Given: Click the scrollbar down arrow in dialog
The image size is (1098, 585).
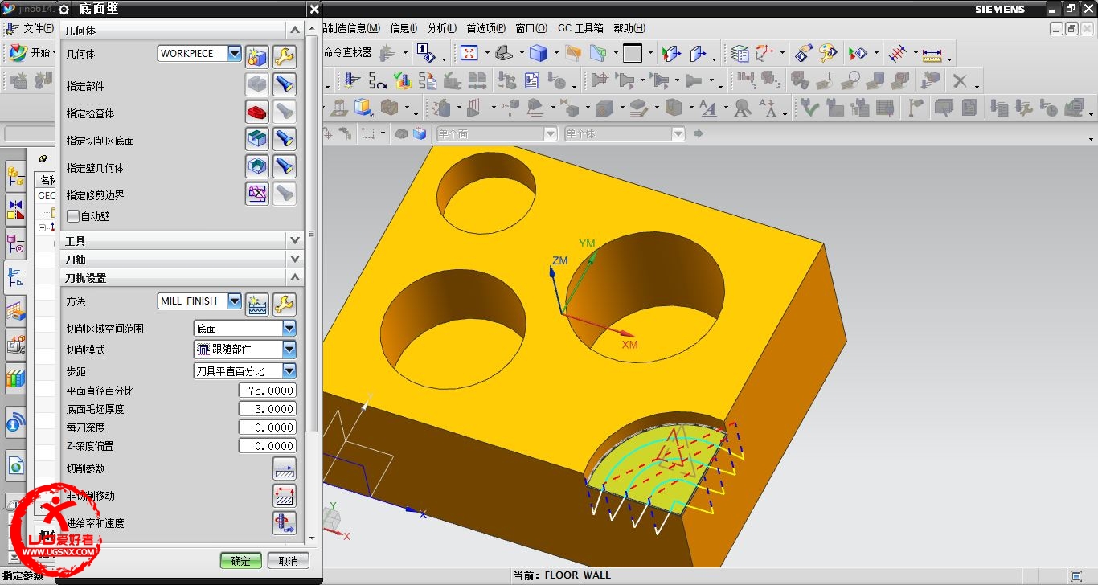Looking at the screenshot, I should click(312, 538).
